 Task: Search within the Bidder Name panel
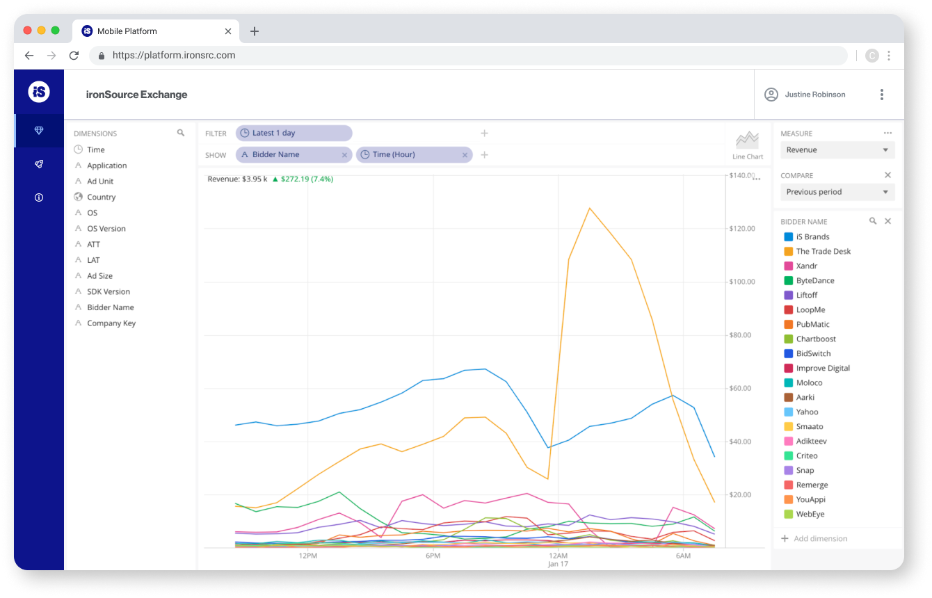pos(873,221)
